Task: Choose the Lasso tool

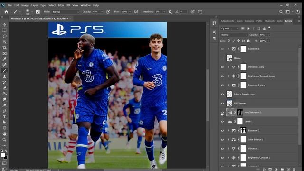Action: tap(4, 36)
